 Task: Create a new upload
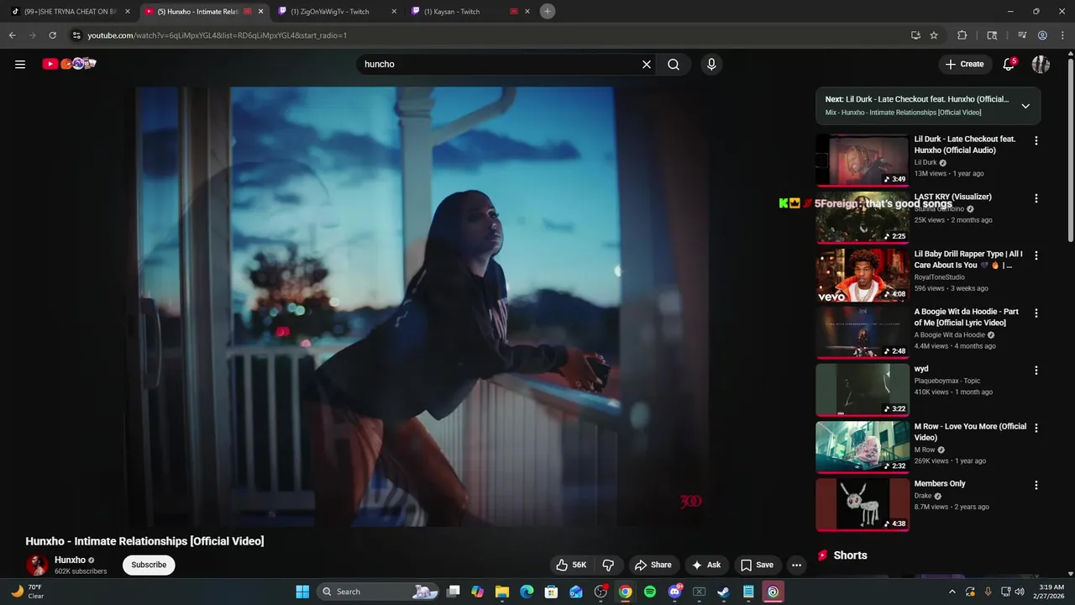tap(964, 64)
